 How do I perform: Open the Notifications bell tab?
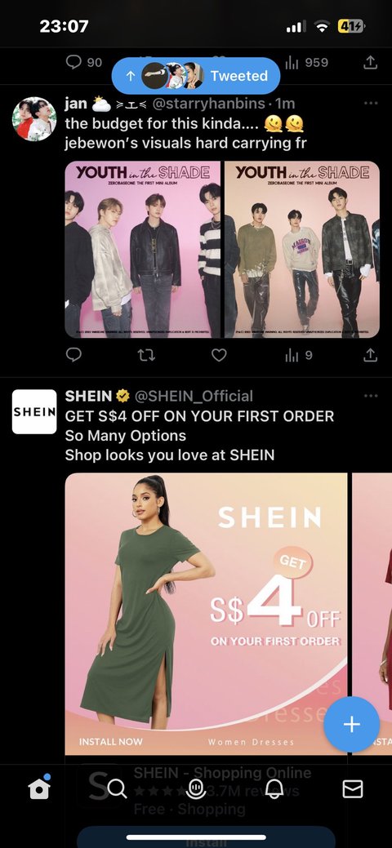click(x=274, y=789)
